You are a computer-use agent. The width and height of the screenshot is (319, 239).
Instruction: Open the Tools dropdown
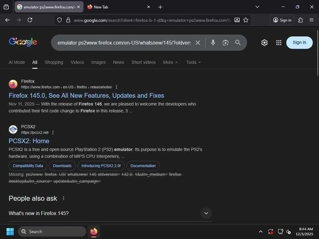point(193,62)
